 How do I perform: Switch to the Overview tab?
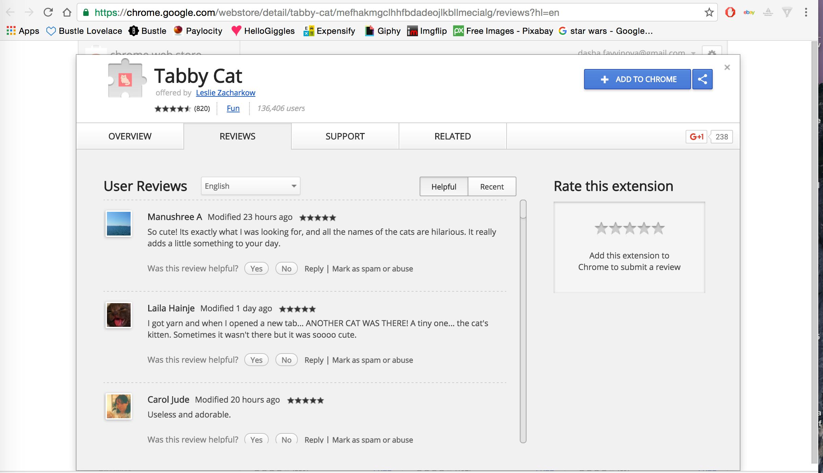(x=130, y=136)
